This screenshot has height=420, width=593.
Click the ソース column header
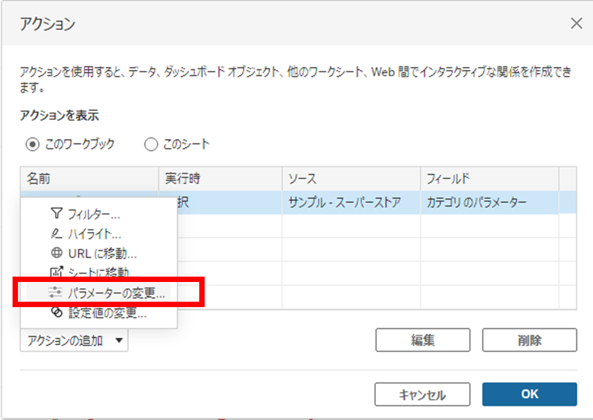coord(350,179)
